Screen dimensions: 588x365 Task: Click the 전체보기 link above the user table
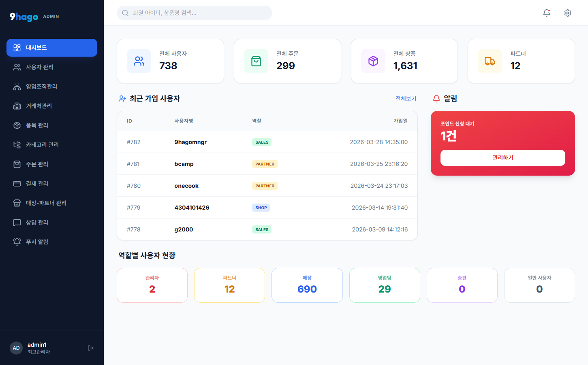click(406, 98)
